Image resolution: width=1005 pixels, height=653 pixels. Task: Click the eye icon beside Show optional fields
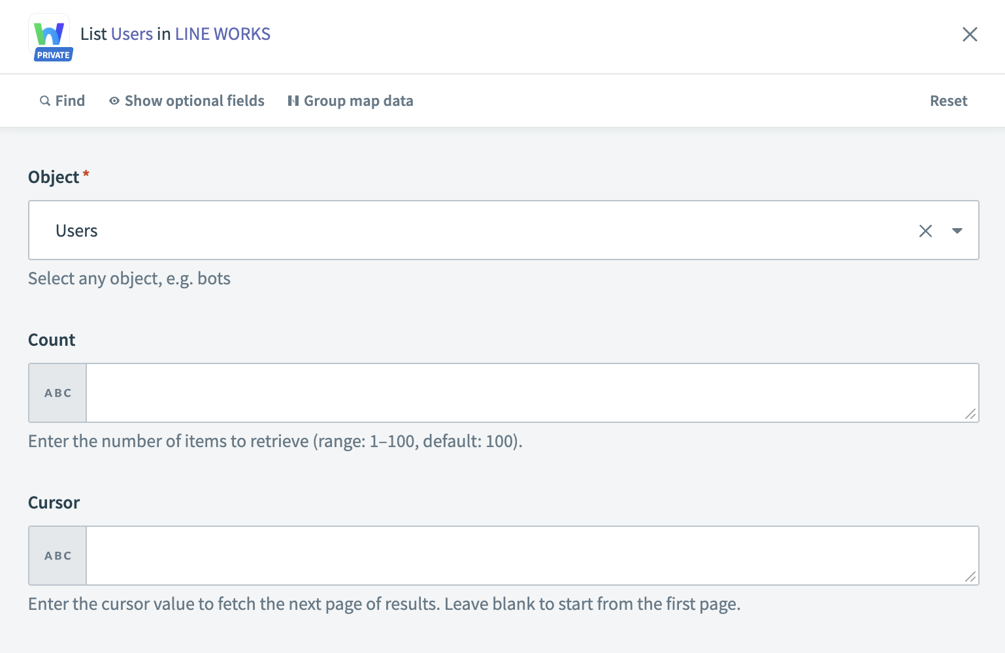114,101
